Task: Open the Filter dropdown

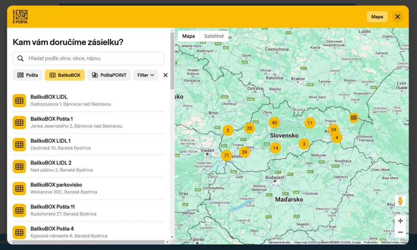Action: (x=146, y=75)
